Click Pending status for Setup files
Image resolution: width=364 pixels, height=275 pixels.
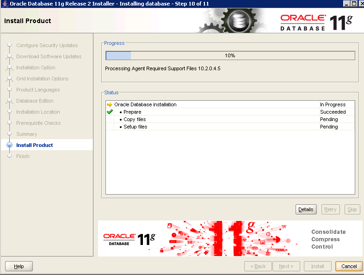(x=329, y=127)
